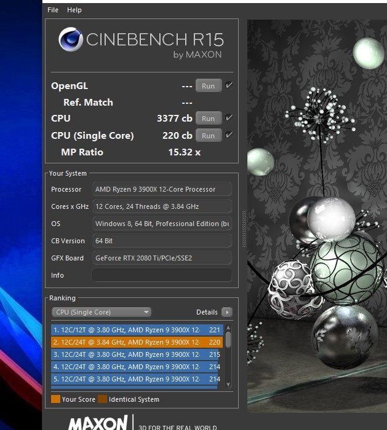This screenshot has width=387, height=430.
Task: Click the MP Ratio value 15.32 x
Action: 185,152
